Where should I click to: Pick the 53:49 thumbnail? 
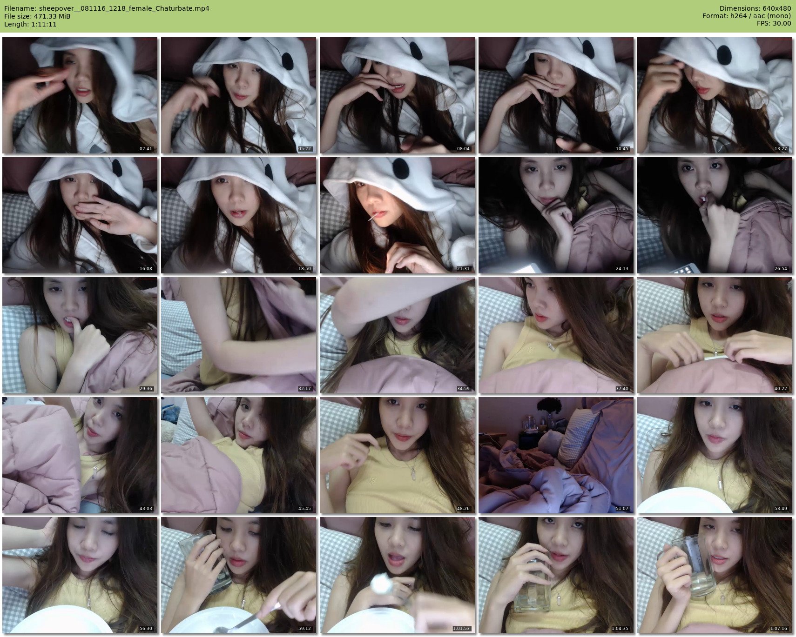(715, 455)
